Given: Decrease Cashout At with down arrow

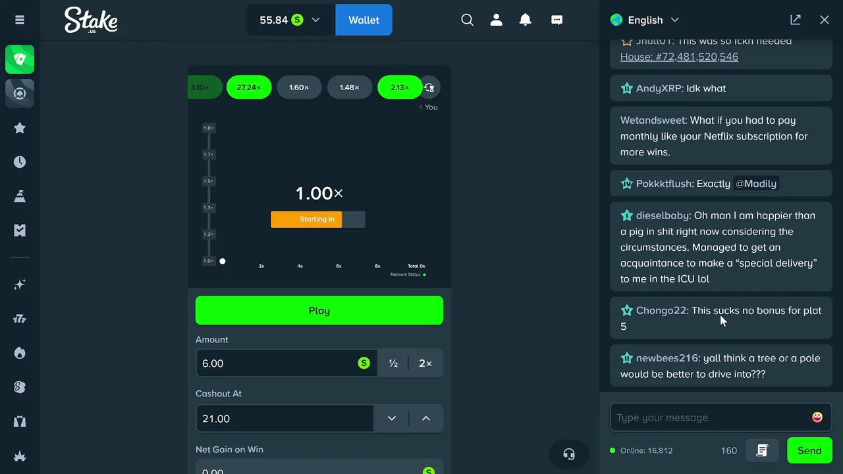Looking at the screenshot, I should [392, 419].
